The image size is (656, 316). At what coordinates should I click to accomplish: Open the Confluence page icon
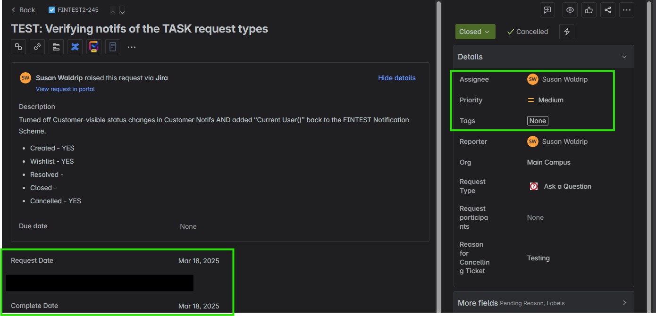[x=75, y=47]
